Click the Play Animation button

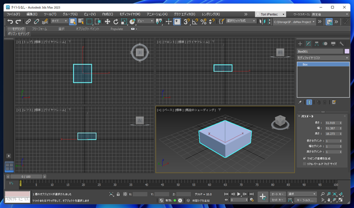click(239, 194)
